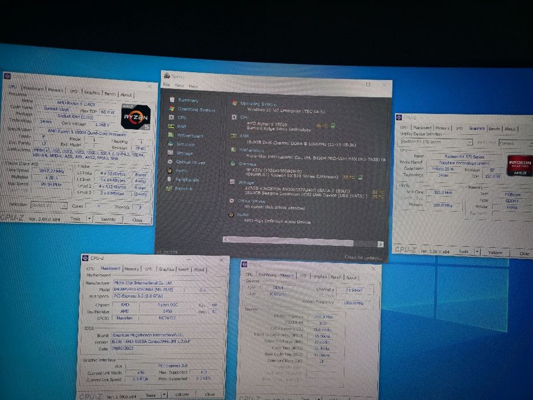Click the Check for updates link in Speccy
The image size is (533, 400).
362,258
